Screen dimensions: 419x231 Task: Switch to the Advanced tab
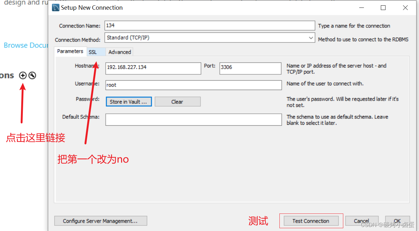[x=120, y=52]
